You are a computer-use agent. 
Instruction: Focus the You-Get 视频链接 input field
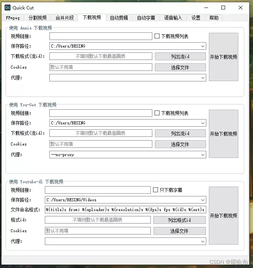point(101,113)
